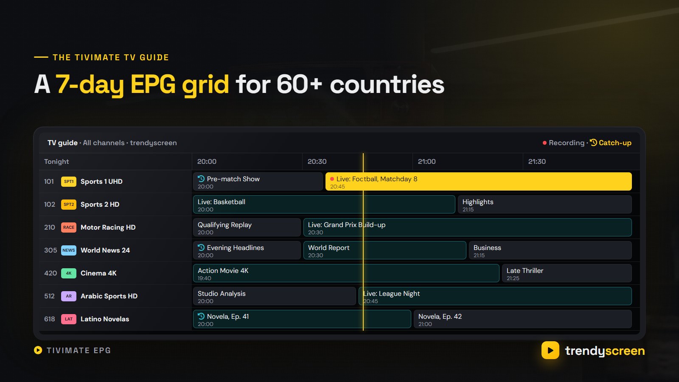Click the Catch-up legend label
Viewport: 679px width, 382px height.
pyautogui.click(x=615, y=143)
